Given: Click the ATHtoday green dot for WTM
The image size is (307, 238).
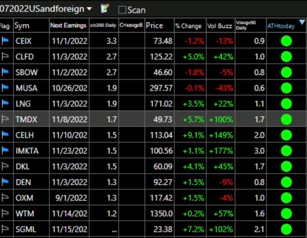Looking at the screenshot, I should (286, 214).
